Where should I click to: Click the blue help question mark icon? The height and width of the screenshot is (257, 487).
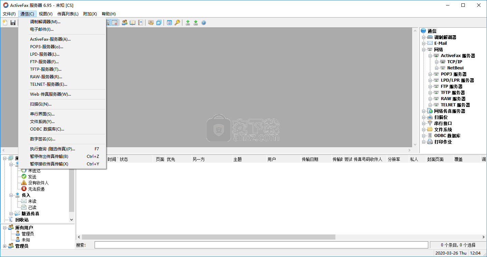click(204, 23)
